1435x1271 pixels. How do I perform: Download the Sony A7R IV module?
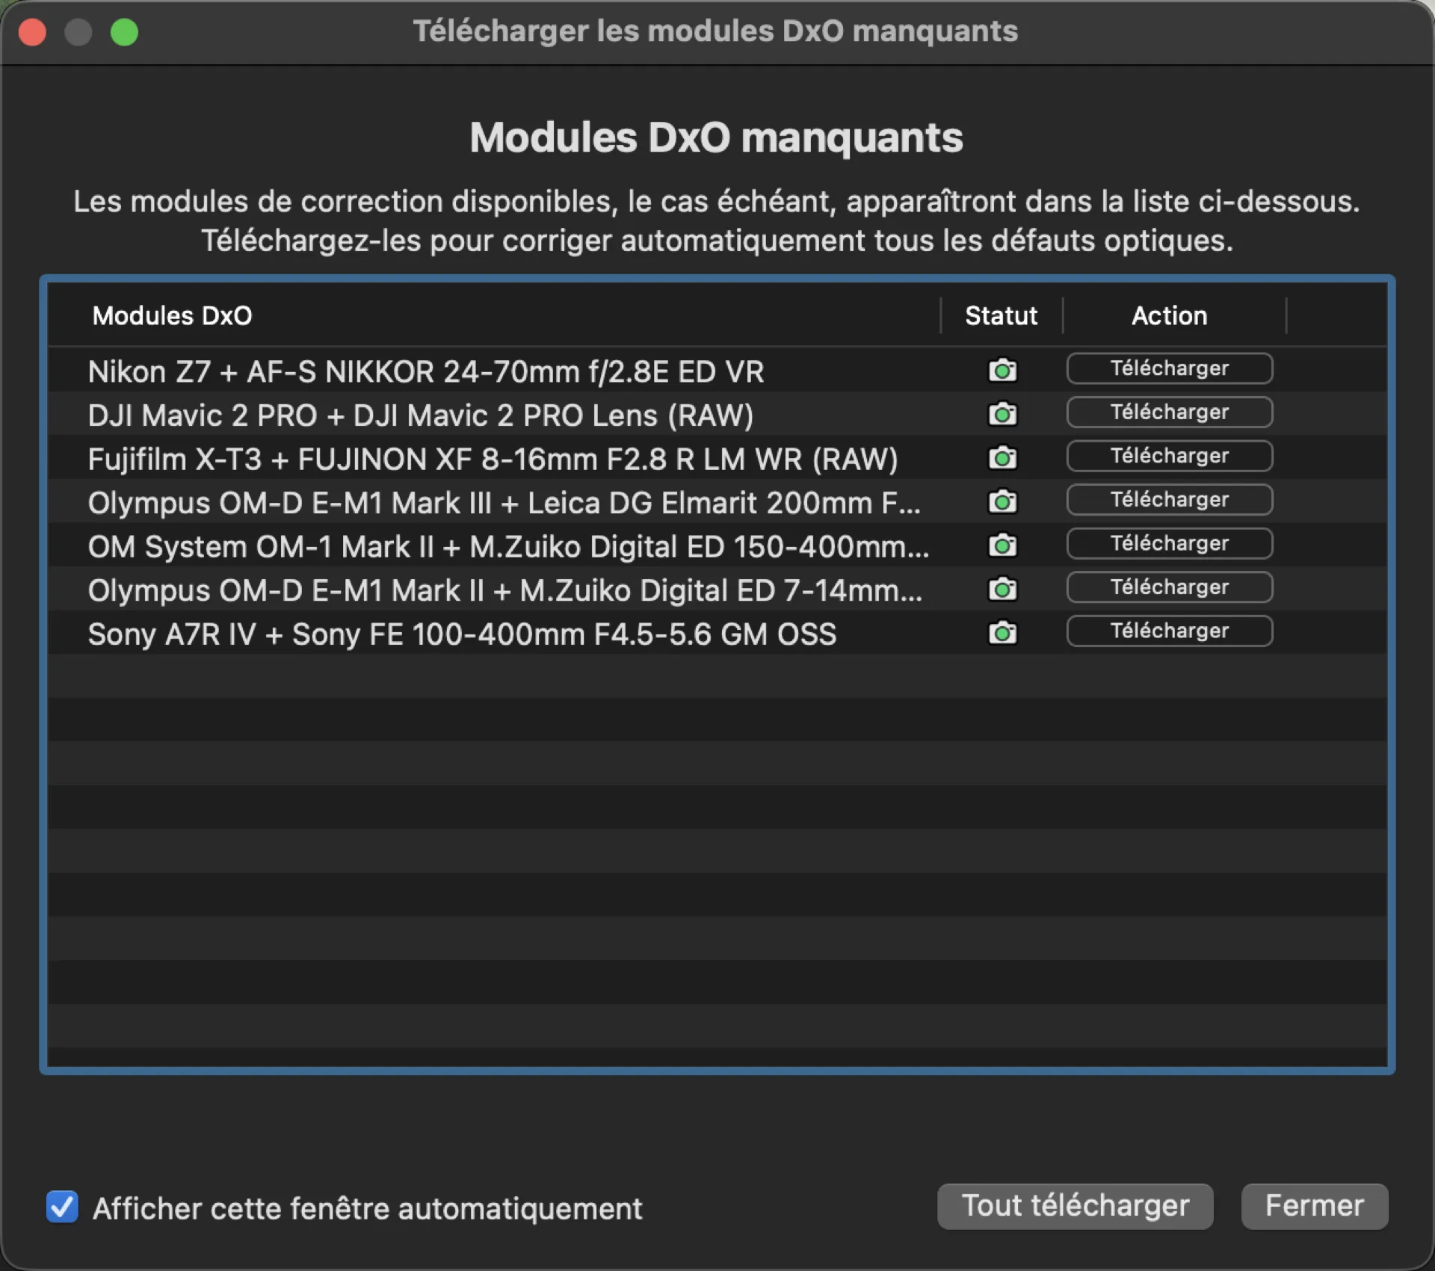click(1169, 631)
